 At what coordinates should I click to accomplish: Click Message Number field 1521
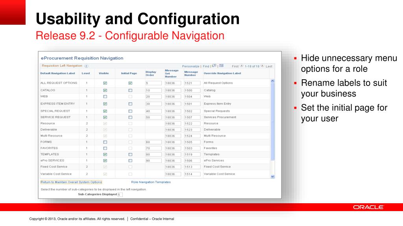point(192,83)
